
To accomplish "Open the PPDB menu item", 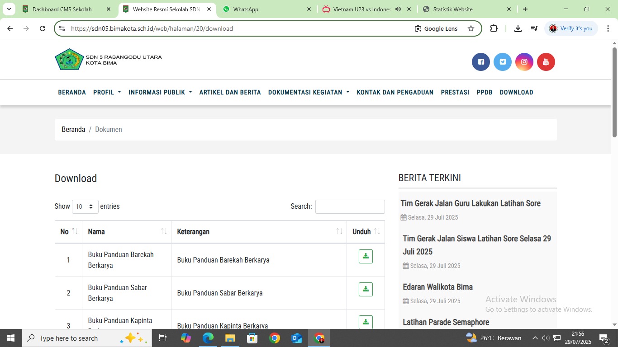I will (485, 92).
